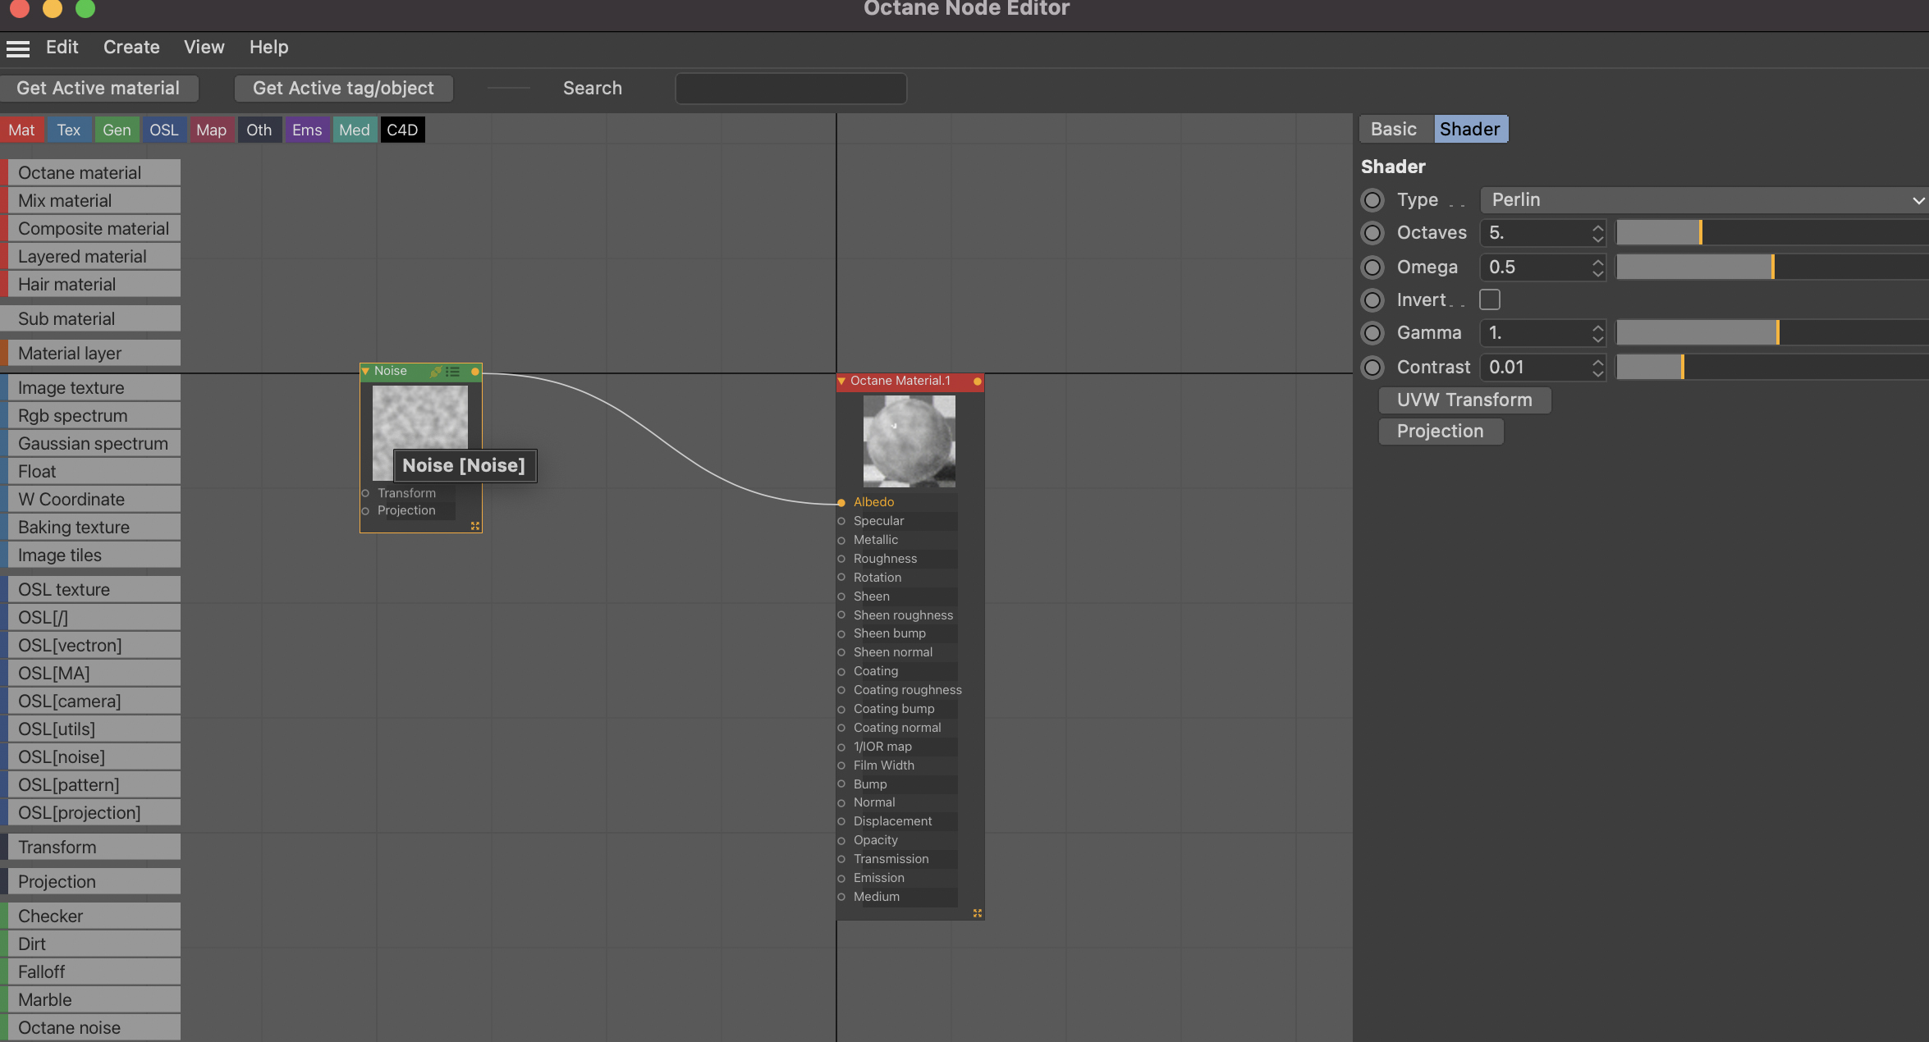Click the Noise node Projection input port
Screen dimensions: 1929x1042
coord(365,511)
